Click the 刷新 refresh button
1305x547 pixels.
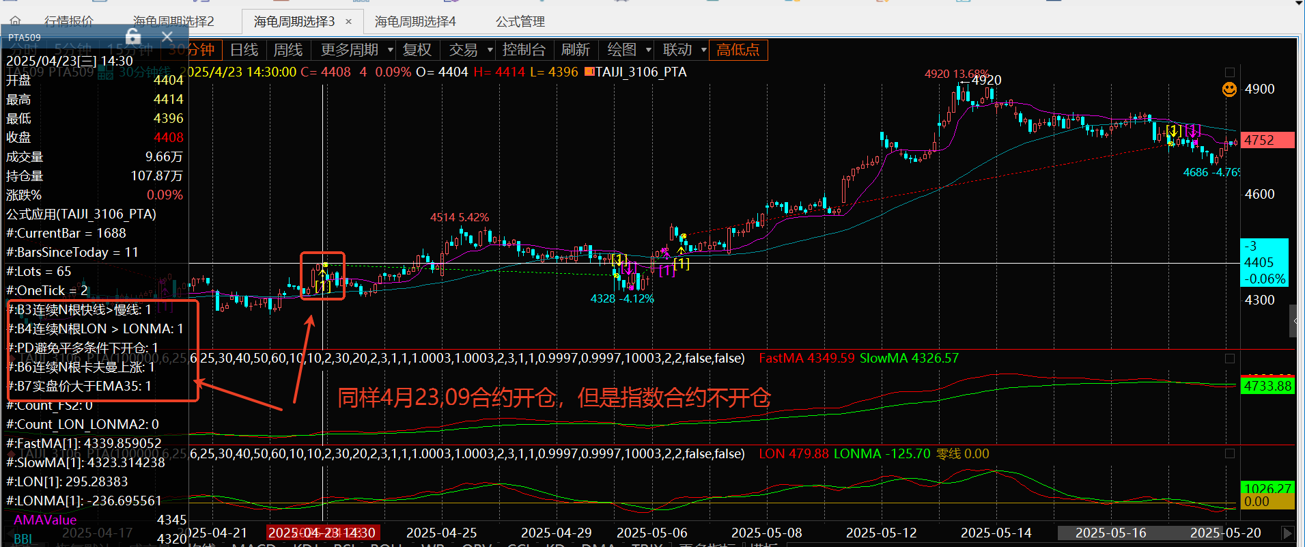click(576, 50)
